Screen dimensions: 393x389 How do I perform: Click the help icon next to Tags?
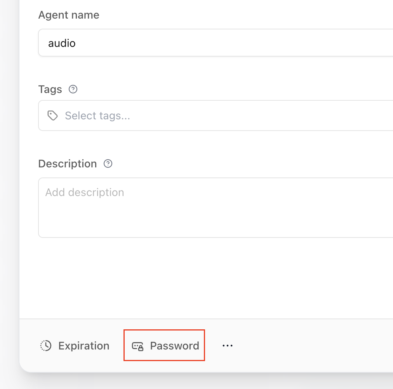point(73,90)
